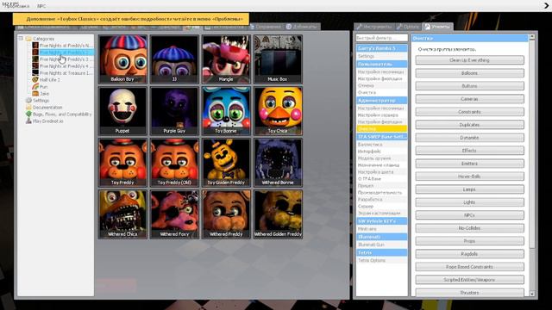Switch to the Options tab
This screenshot has height=310, width=552.
(x=408, y=27)
